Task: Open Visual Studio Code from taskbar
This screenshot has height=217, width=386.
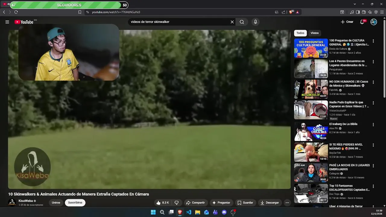Action: [188, 212]
